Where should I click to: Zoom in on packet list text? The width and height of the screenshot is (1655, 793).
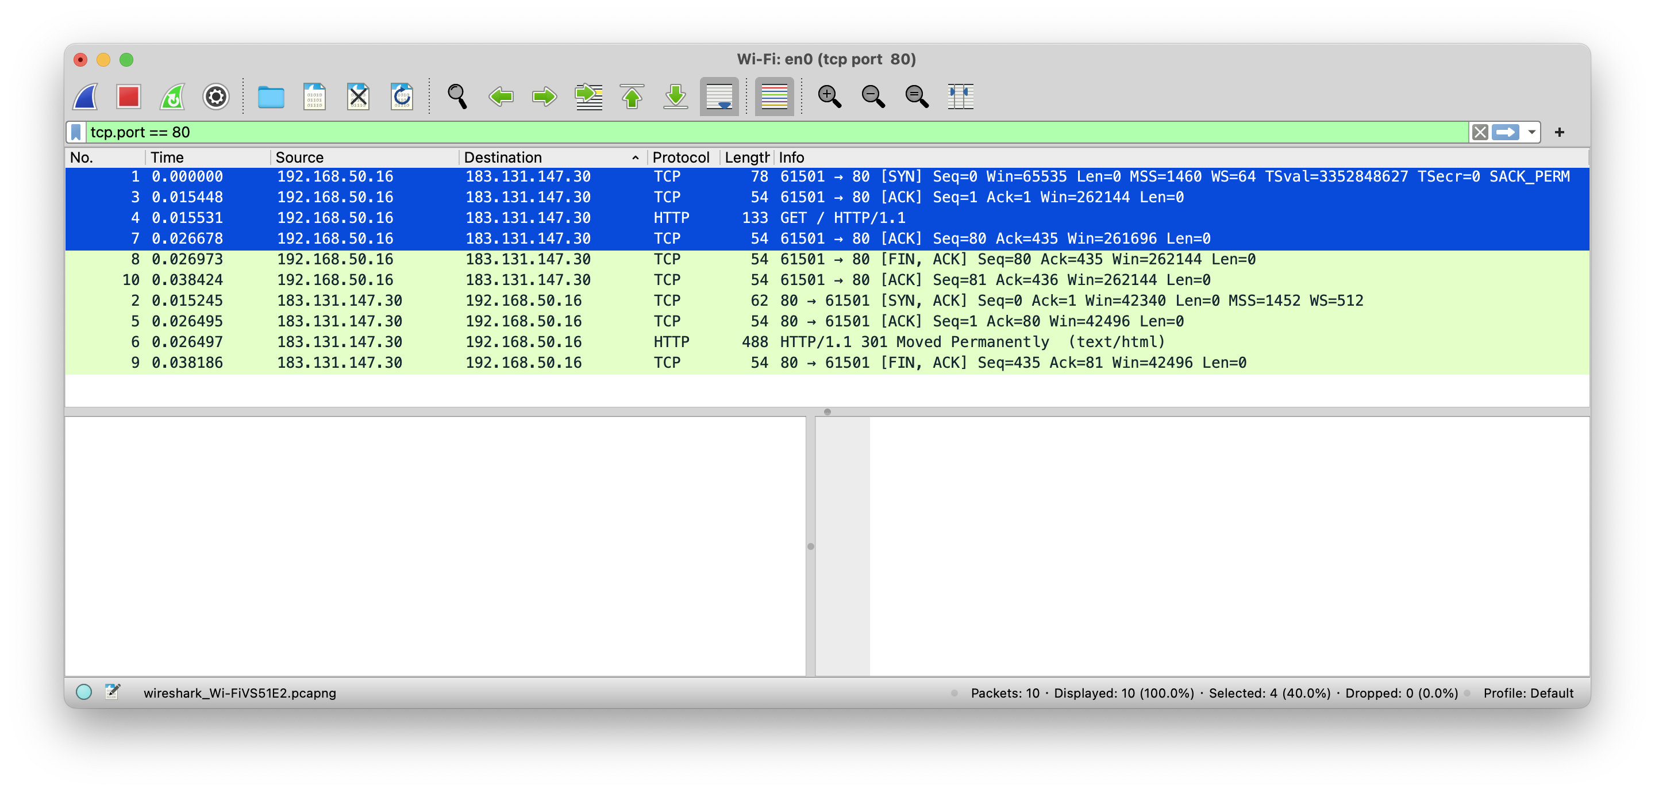[x=829, y=97]
